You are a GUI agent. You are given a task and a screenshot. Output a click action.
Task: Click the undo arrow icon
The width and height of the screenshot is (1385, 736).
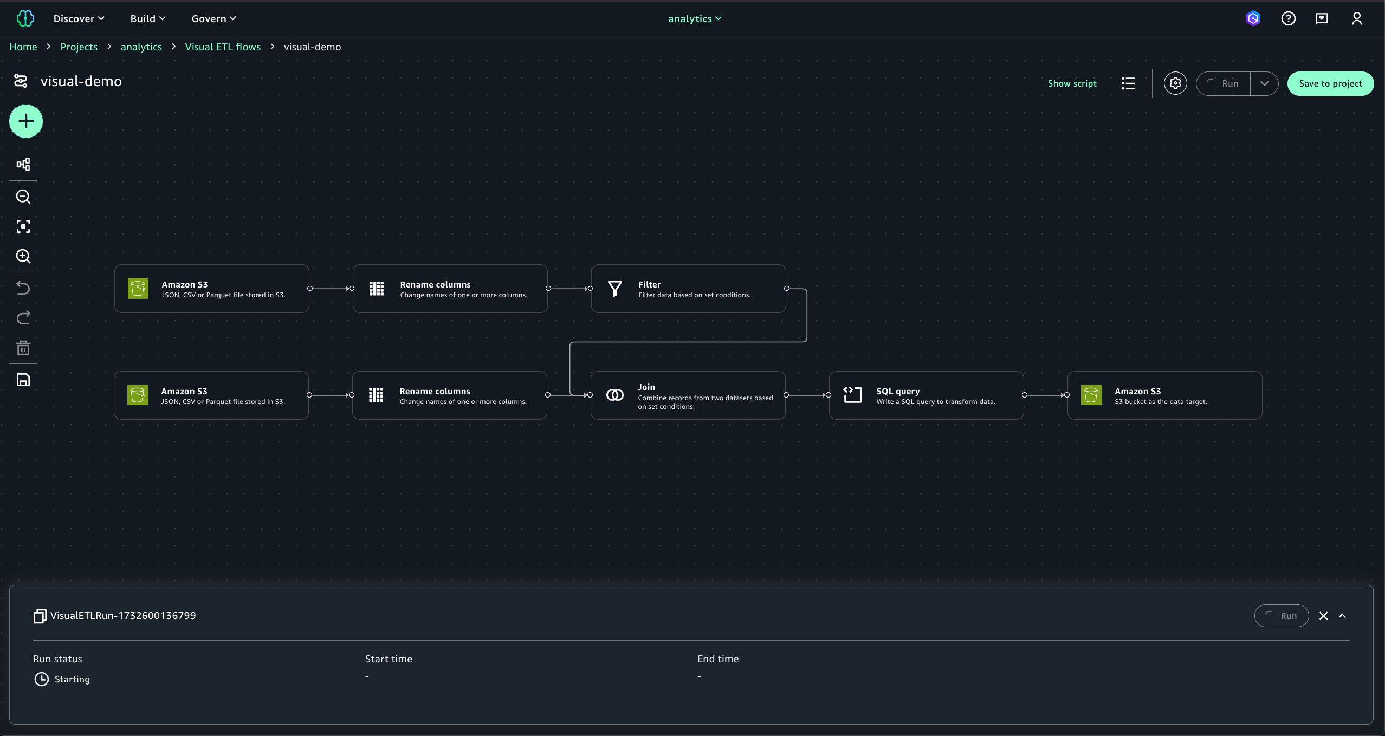23,288
